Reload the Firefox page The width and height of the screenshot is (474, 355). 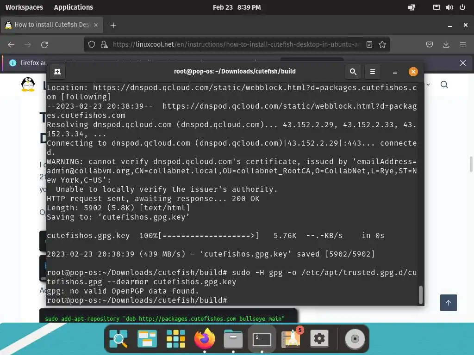44,45
